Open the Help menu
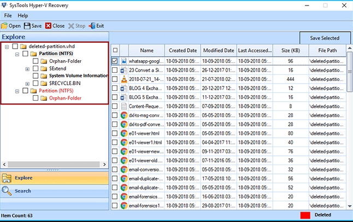This screenshot has width=353, height=222. click(23, 15)
